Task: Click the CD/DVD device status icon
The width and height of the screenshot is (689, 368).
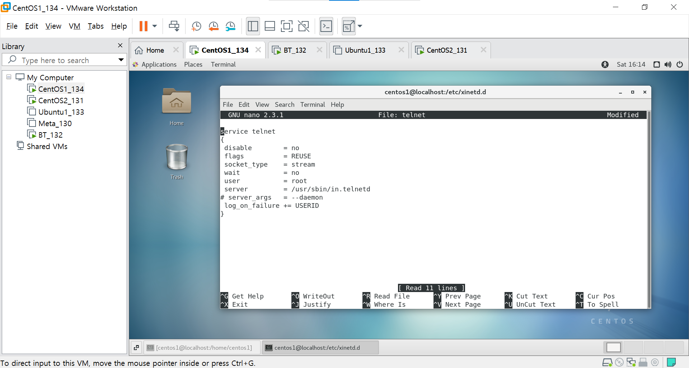Action: (619, 363)
